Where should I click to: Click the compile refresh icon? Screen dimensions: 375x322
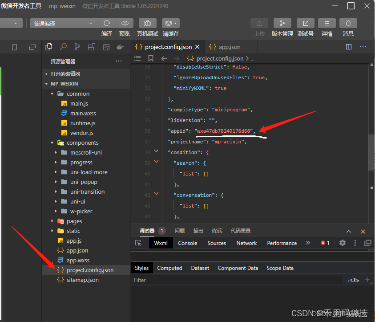(107, 23)
